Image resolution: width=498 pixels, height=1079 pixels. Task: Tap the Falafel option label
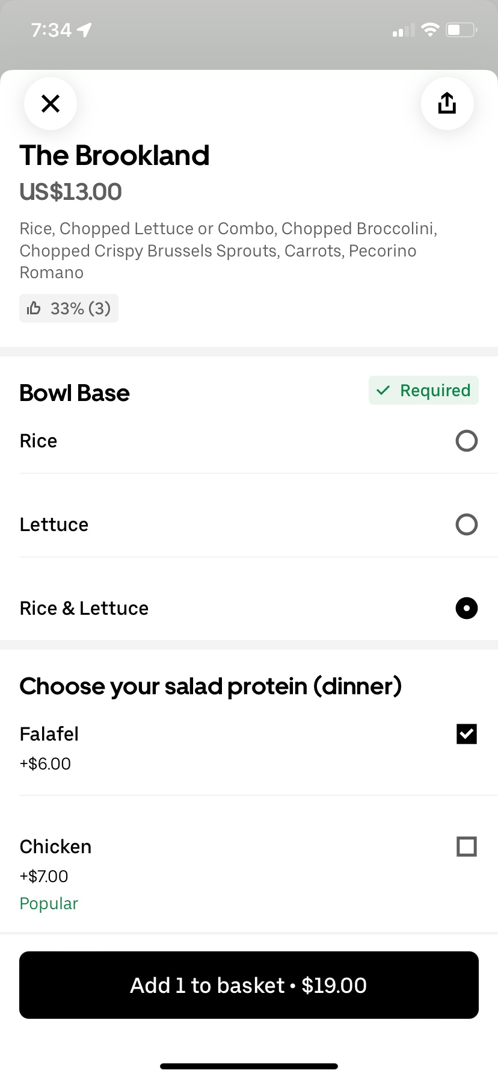point(49,734)
